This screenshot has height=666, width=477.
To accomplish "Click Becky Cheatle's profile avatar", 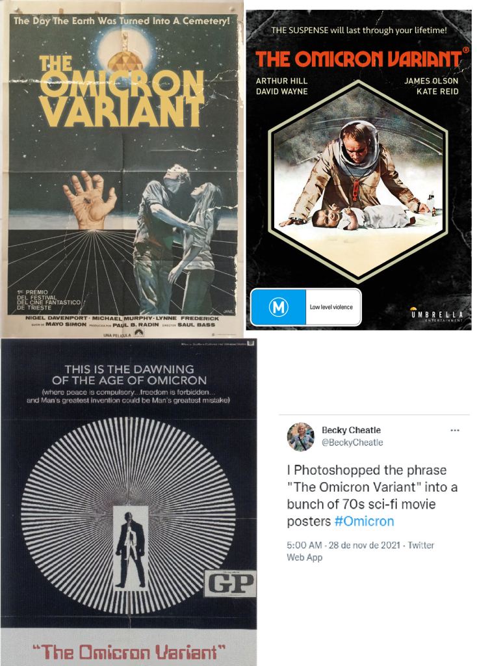I will pos(301,436).
